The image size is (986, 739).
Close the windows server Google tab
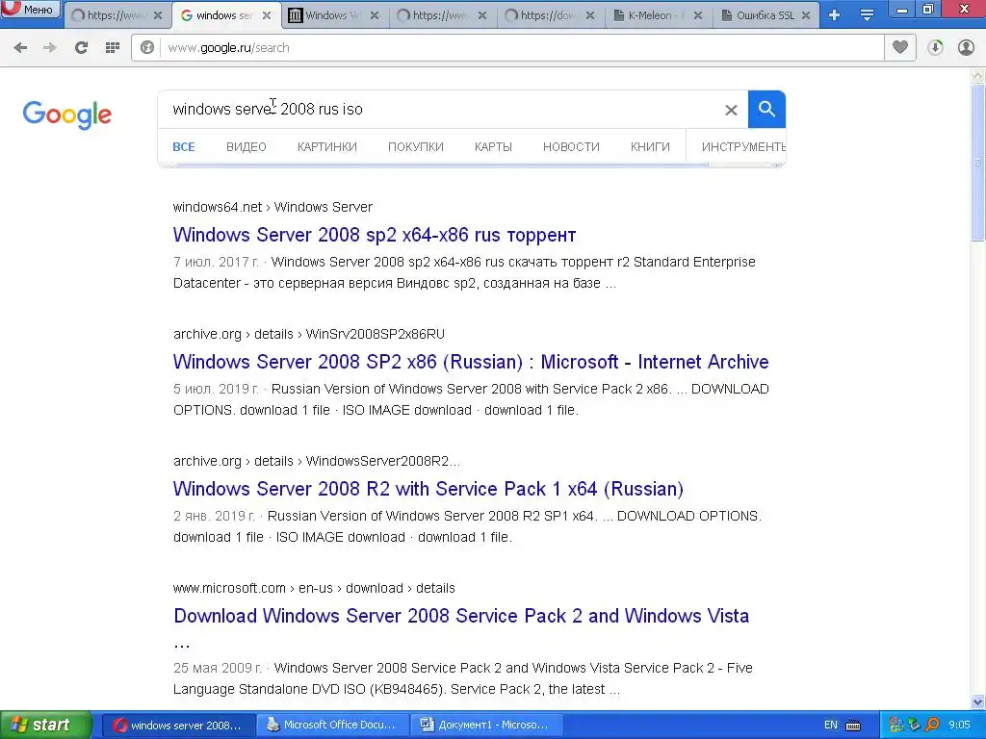click(x=267, y=15)
